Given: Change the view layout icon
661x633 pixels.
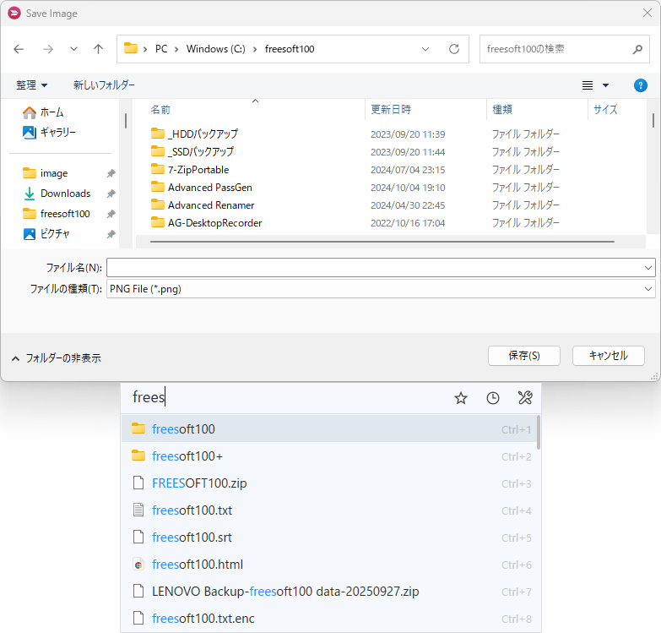Looking at the screenshot, I should coord(588,85).
